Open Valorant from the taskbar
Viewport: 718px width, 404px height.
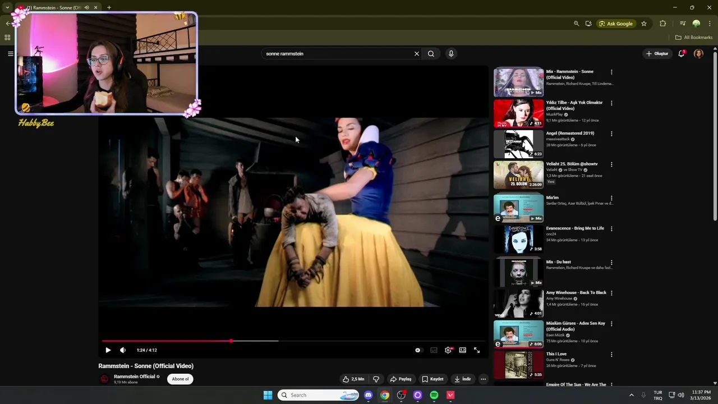(450, 395)
